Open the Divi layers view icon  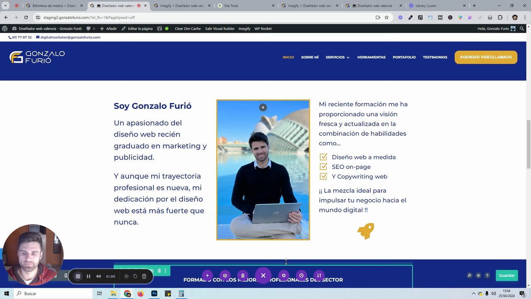coord(478,275)
